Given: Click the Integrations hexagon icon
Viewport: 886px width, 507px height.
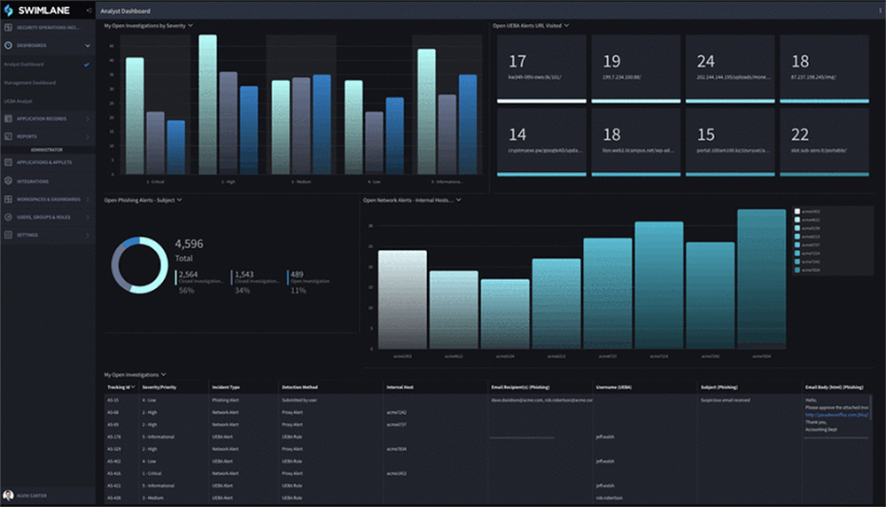Looking at the screenshot, I should (x=8, y=182).
